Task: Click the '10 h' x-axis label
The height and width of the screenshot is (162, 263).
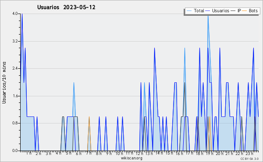Action: coord(119,154)
